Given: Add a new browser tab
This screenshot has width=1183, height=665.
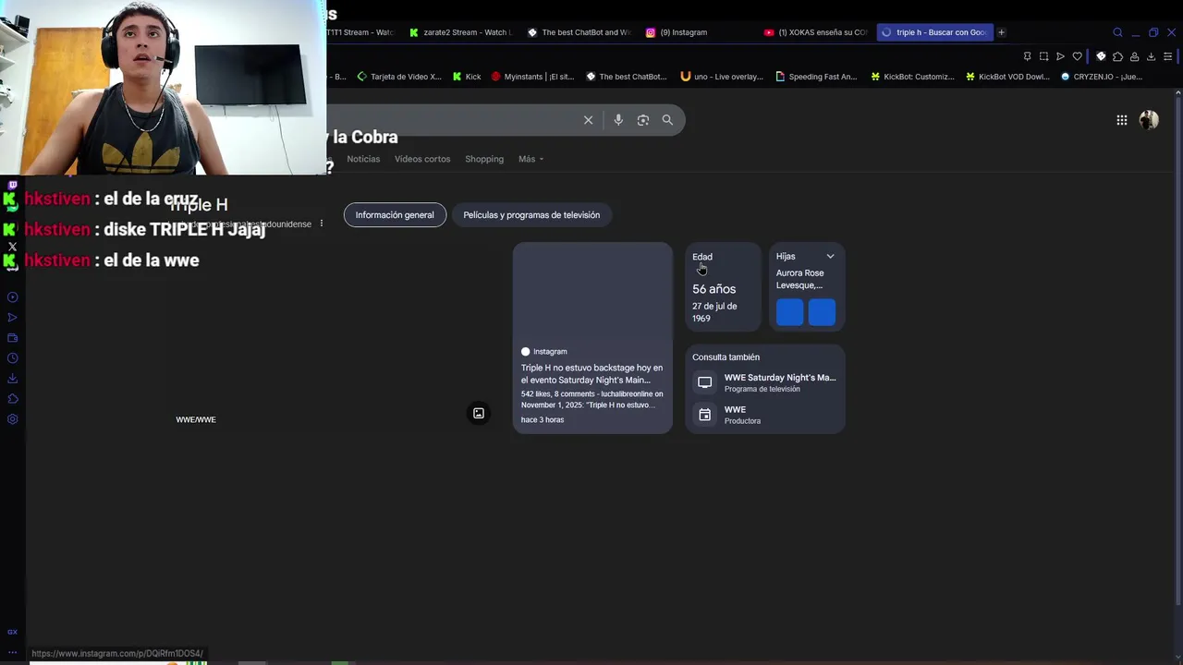Looking at the screenshot, I should 1001,32.
